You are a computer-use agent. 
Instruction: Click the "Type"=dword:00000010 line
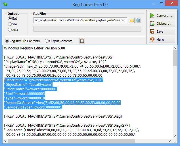pyautogui.click(x=24, y=98)
